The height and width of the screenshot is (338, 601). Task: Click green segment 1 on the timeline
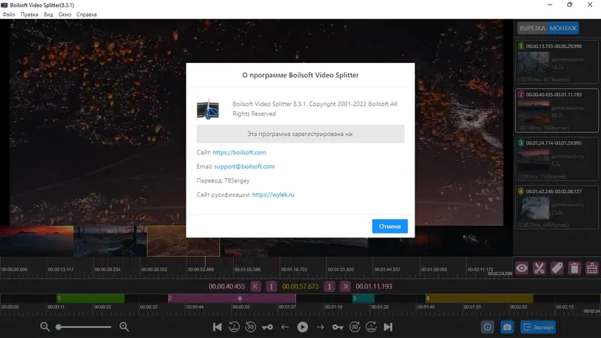[90, 298]
